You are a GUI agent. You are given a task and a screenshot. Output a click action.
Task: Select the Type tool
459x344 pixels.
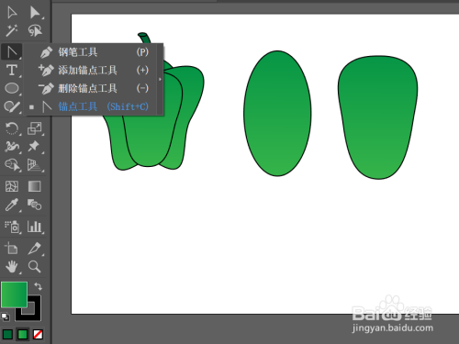pyautogui.click(x=12, y=71)
